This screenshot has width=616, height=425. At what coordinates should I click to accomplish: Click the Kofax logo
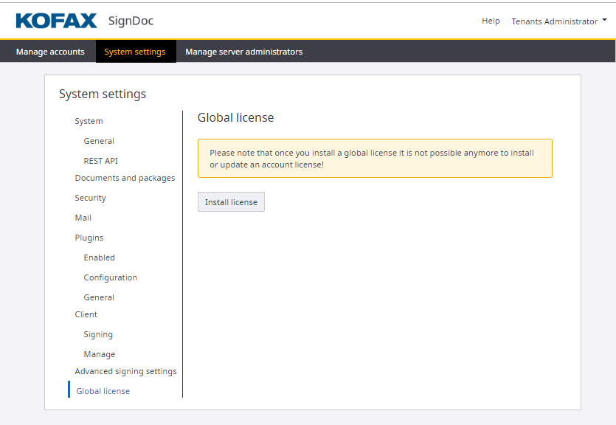click(x=56, y=21)
